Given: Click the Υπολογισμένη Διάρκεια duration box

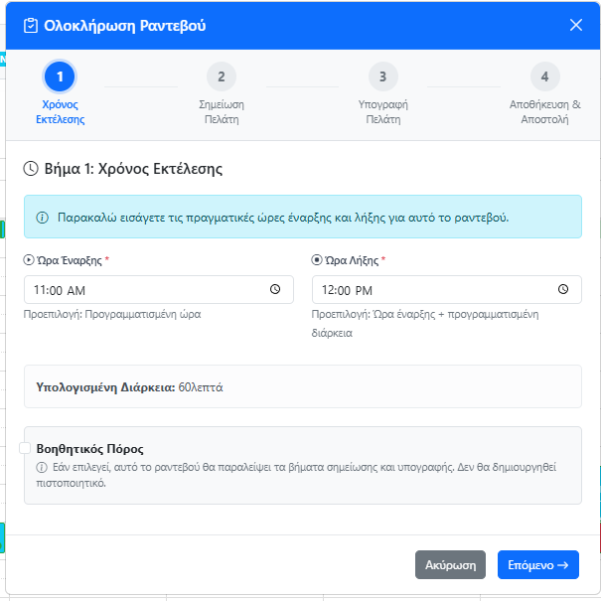Looking at the screenshot, I should 302,386.
